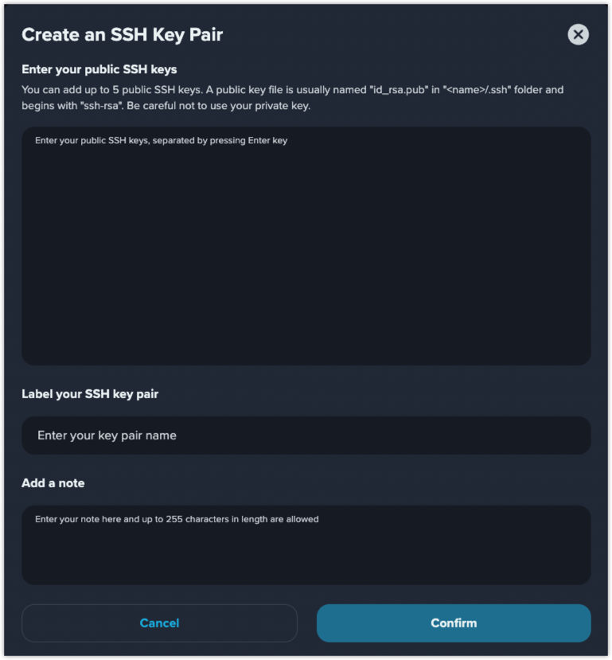
Task: Focus the public SSH keys text area
Action: (x=306, y=246)
